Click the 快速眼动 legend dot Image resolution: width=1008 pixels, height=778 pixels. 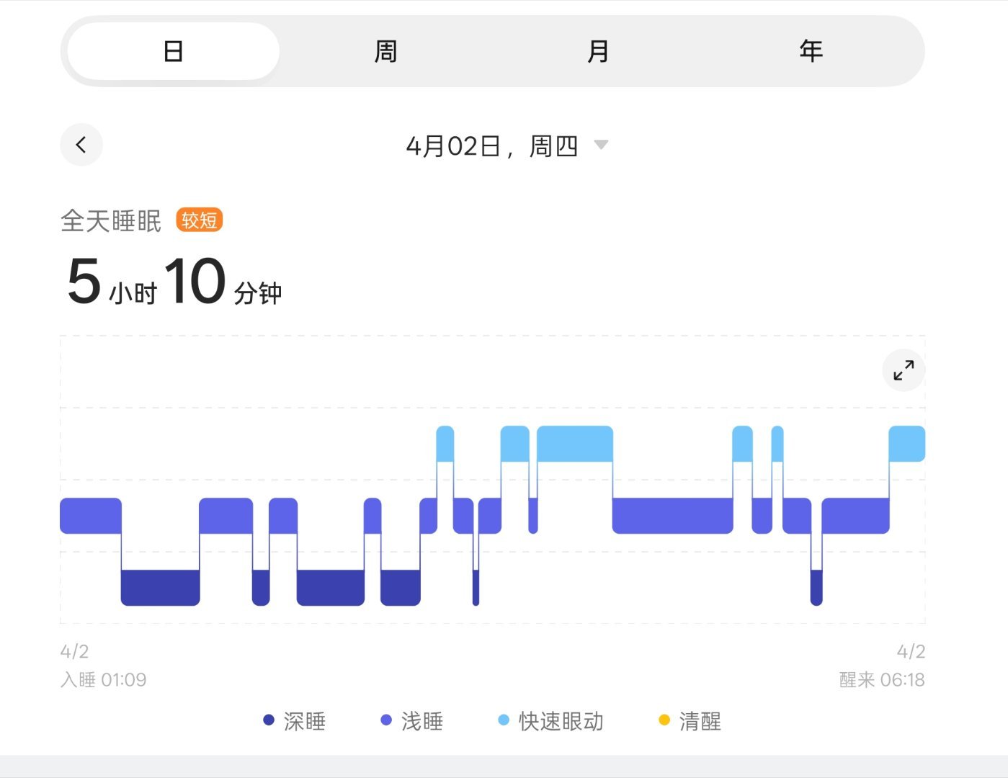[504, 720]
